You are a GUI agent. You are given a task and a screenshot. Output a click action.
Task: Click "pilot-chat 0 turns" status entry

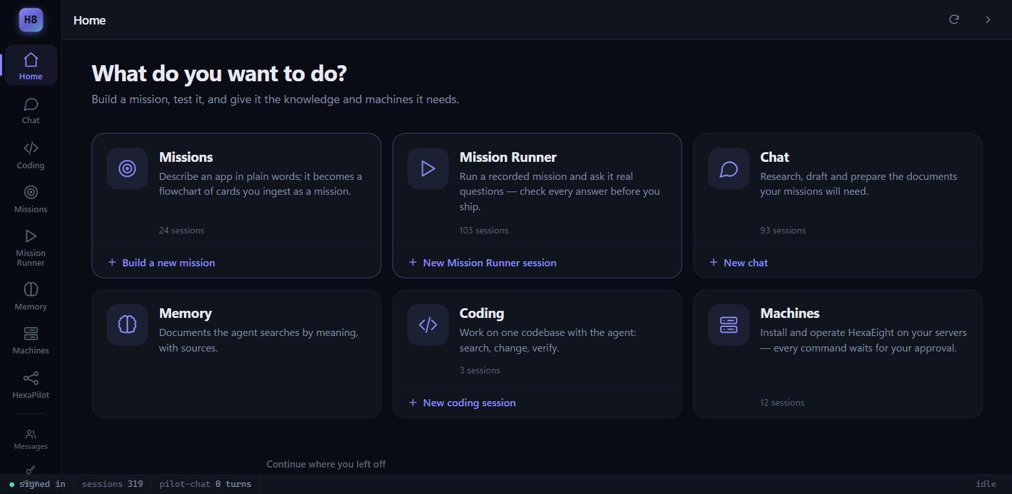[x=205, y=484]
